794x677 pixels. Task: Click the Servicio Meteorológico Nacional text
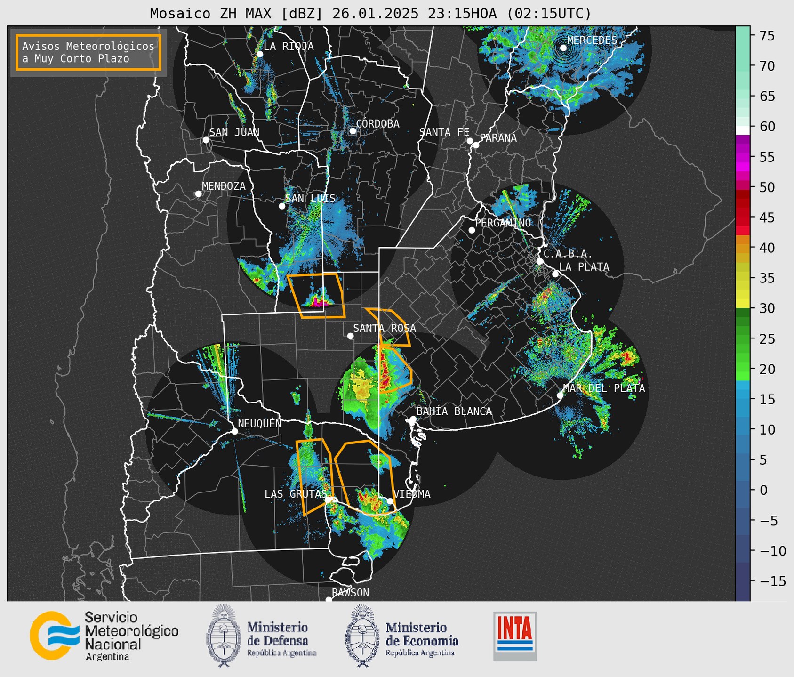point(132,631)
